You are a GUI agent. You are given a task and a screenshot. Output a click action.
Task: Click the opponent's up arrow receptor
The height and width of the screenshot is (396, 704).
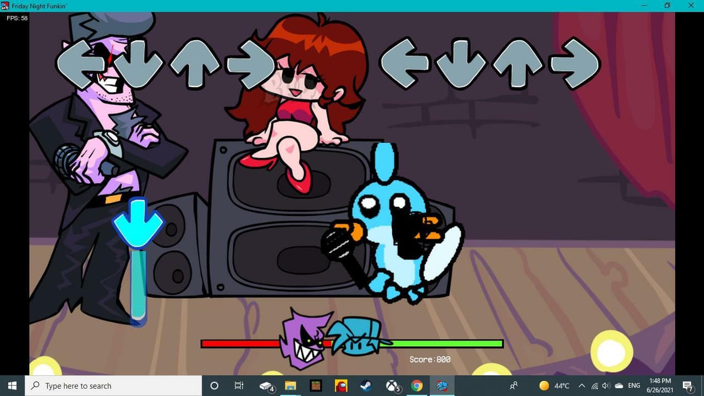click(x=195, y=64)
